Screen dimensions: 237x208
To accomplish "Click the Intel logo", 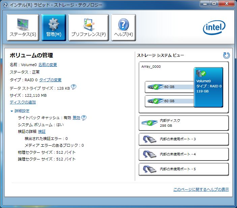I will [x=214, y=27].
